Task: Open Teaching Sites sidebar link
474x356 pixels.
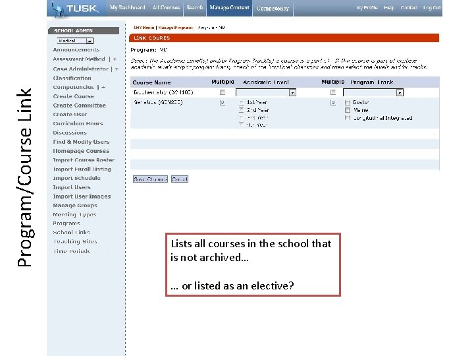Action: [x=75, y=241]
